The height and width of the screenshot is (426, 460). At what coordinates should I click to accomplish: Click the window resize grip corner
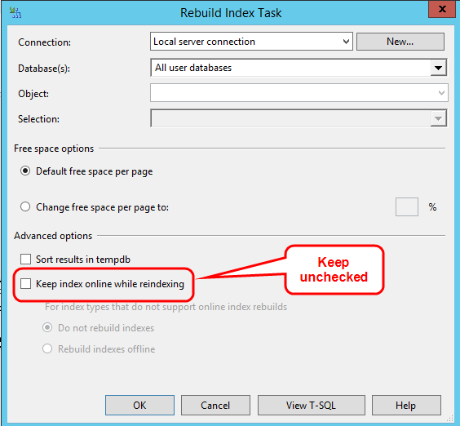(449, 419)
